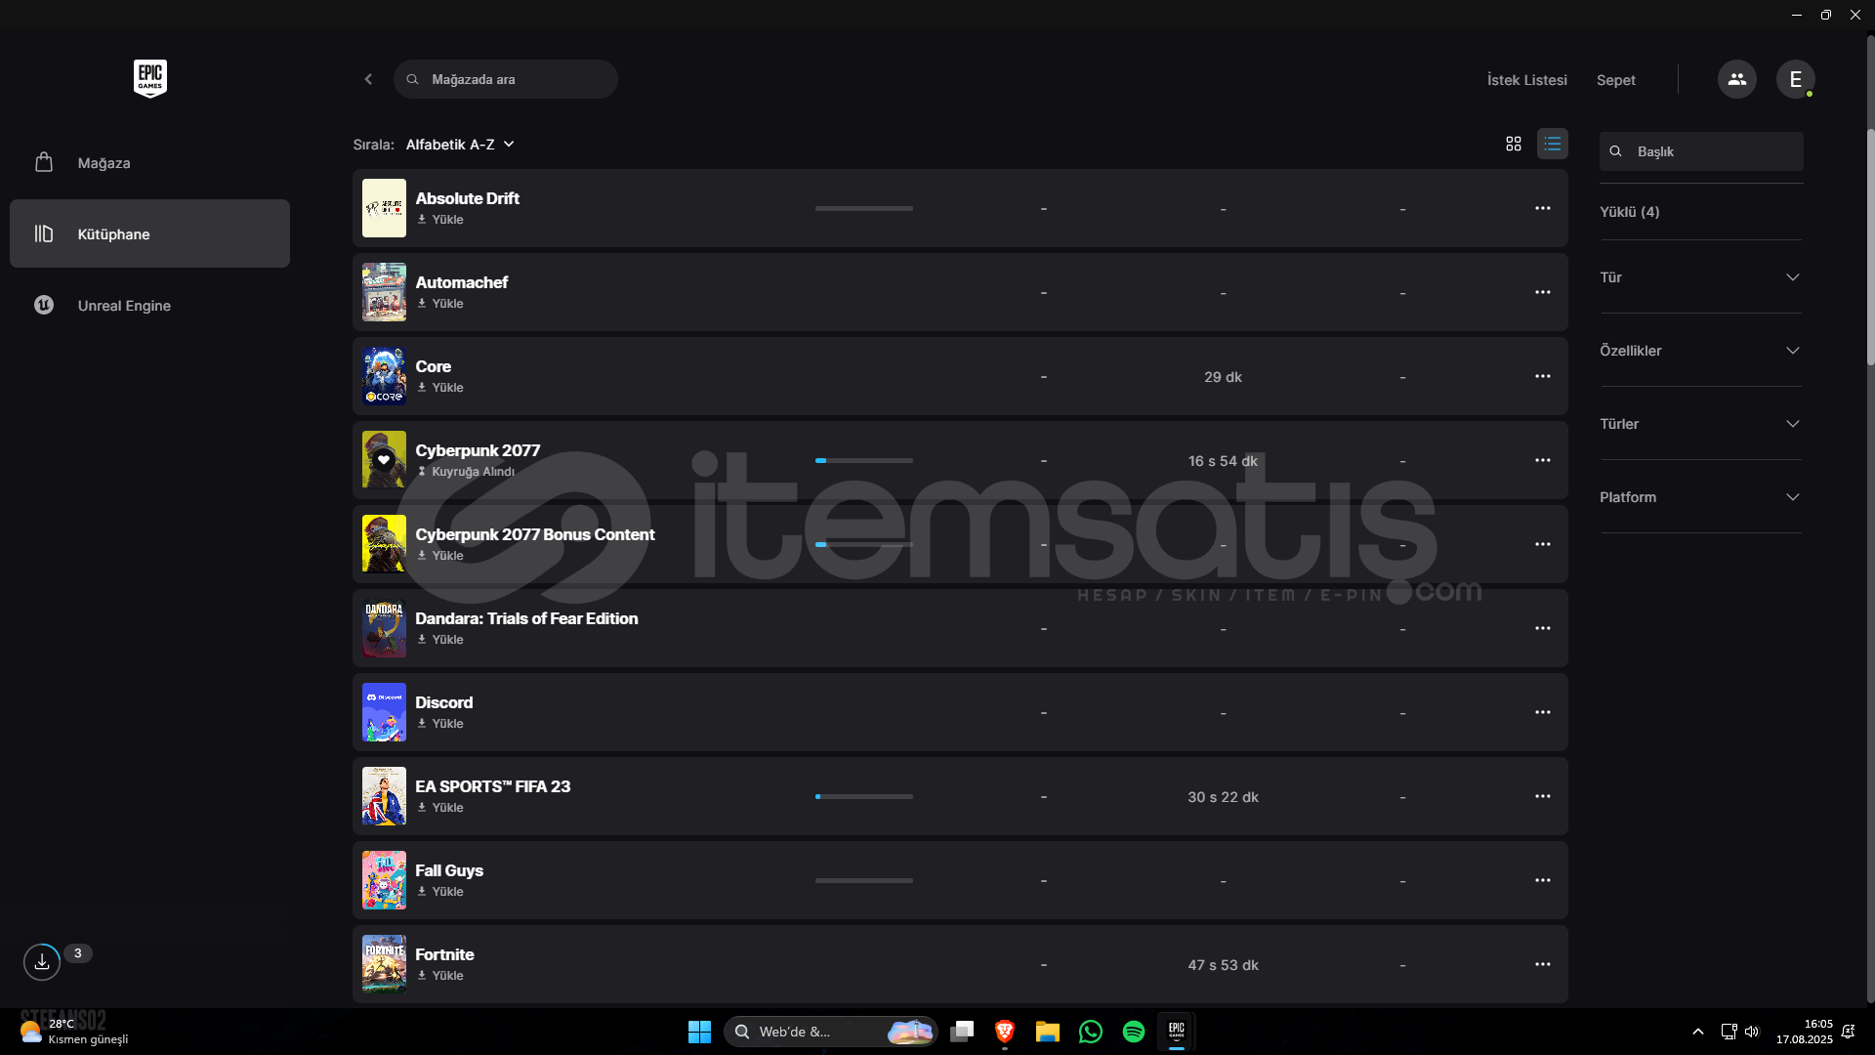
Task: Click Absolute Drift progress bar
Action: 864,208
